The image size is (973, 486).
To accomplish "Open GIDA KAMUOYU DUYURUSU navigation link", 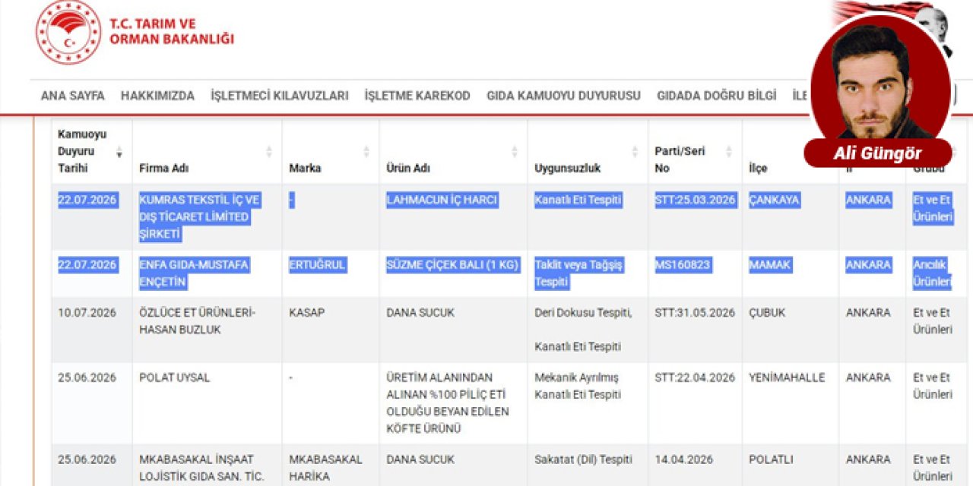I will 563,96.
